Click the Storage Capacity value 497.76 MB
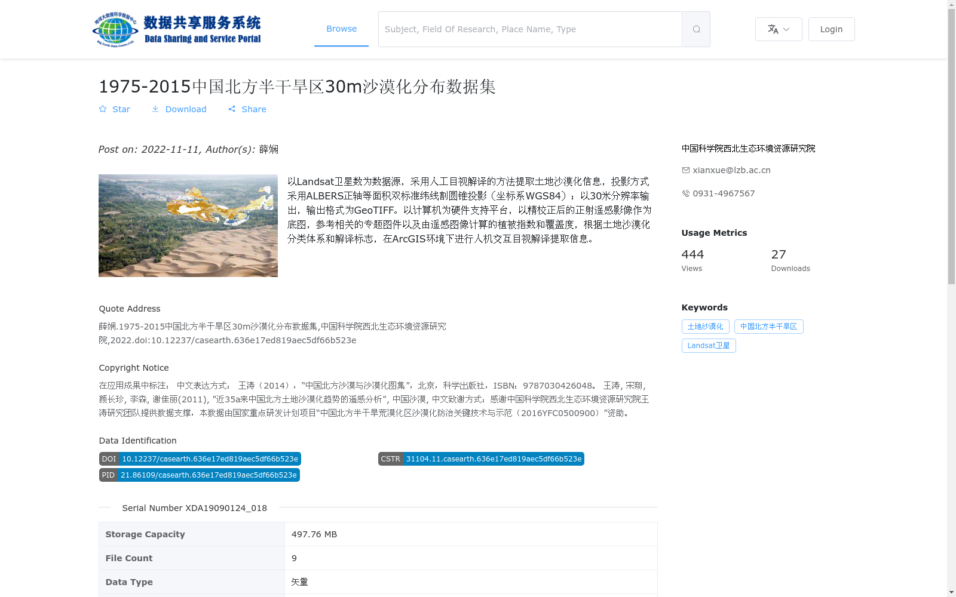 click(314, 534)
